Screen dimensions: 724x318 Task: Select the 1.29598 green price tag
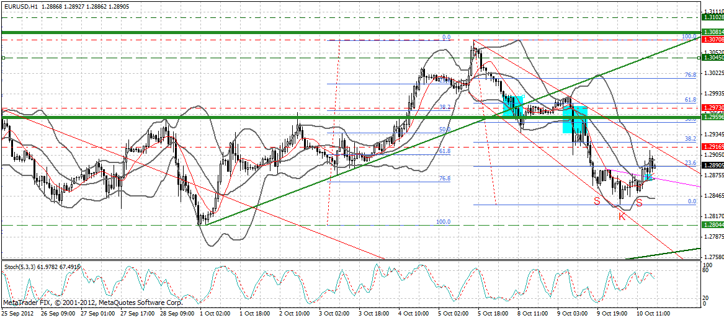coord(712,117)
